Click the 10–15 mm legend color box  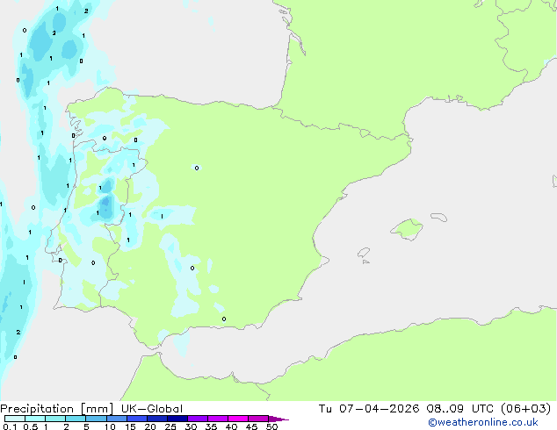(116, 419)
